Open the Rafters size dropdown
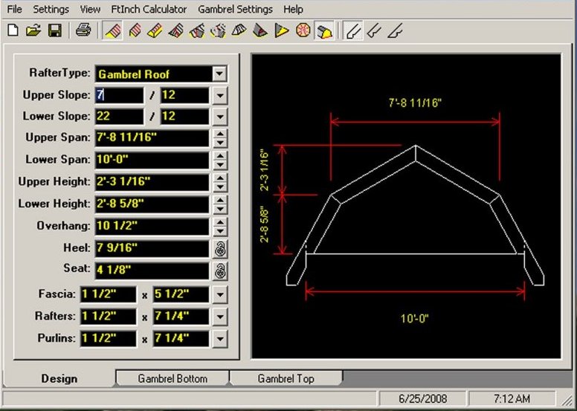Image resolution: width=577 pixels, height=411 pixels. pos(220,317)
